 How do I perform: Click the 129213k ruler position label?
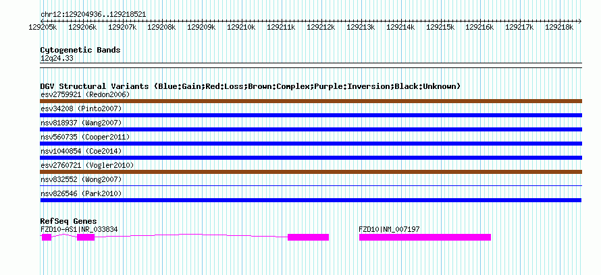361,28
